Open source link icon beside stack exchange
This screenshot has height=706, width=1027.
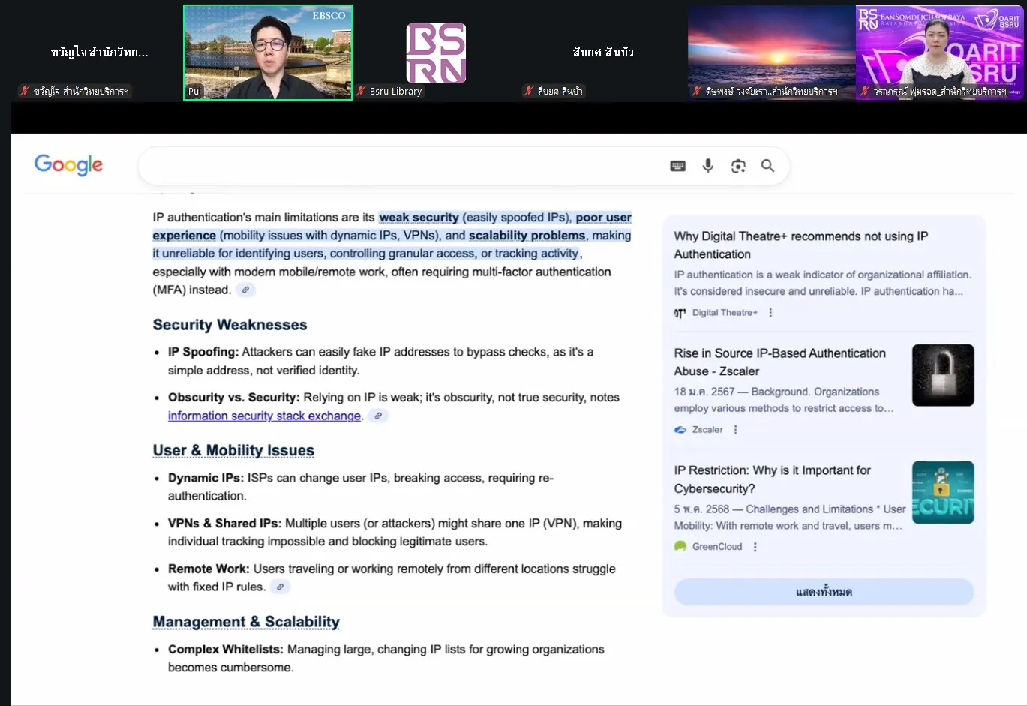pos(378,416)
